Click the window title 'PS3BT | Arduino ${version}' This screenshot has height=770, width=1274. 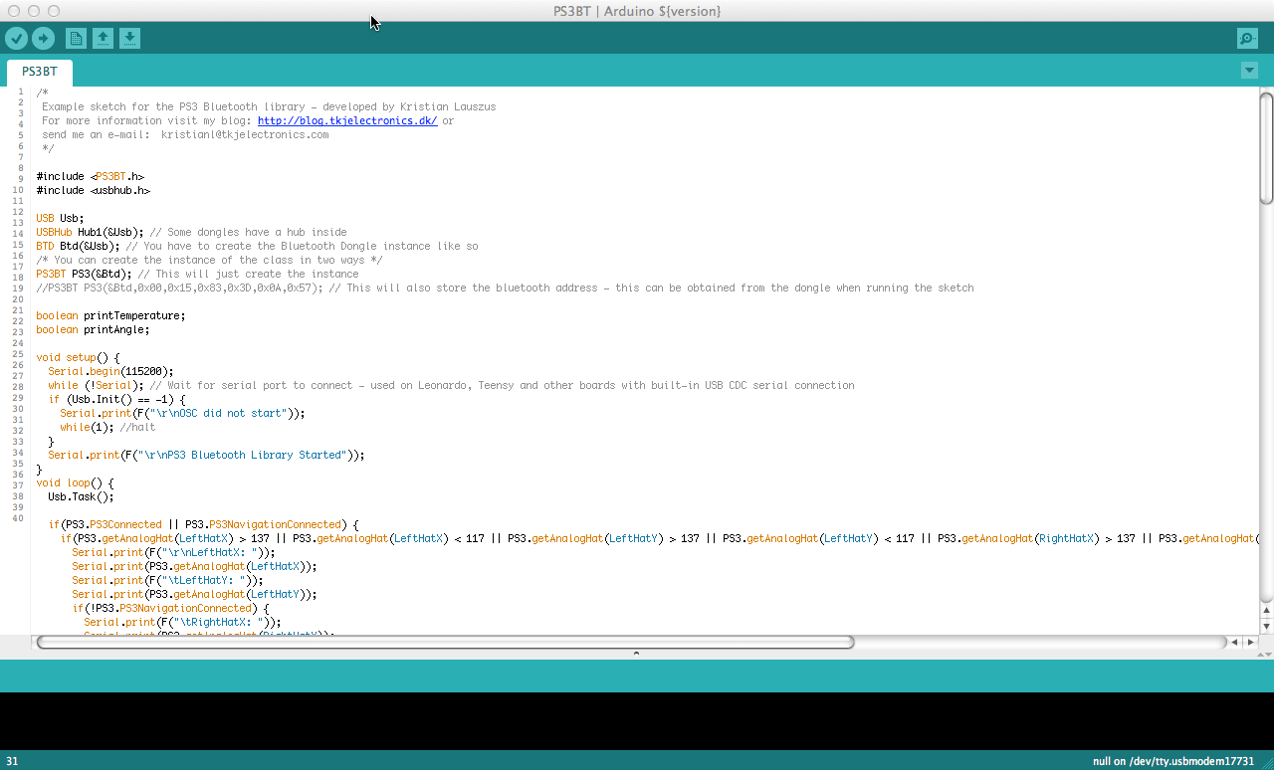tap(637, 11)
